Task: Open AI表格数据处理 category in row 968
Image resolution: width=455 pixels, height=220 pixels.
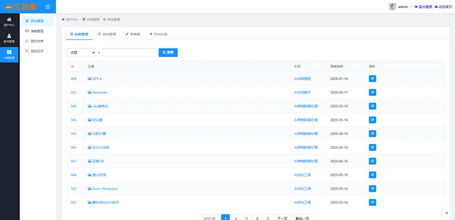Action: coord(306,106)
